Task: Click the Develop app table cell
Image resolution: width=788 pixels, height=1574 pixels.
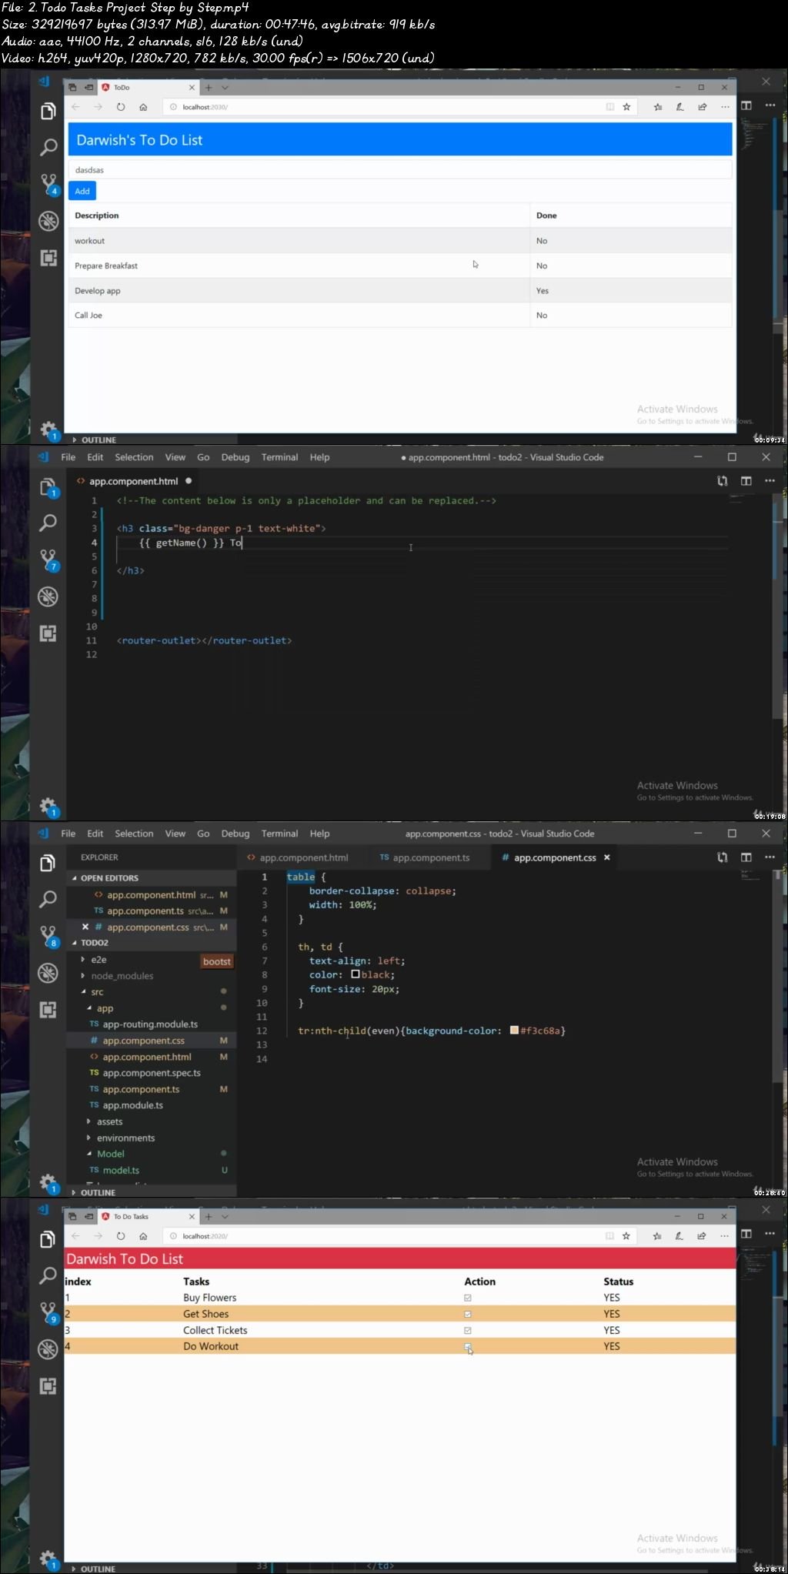Action: (x=299, y=291)
